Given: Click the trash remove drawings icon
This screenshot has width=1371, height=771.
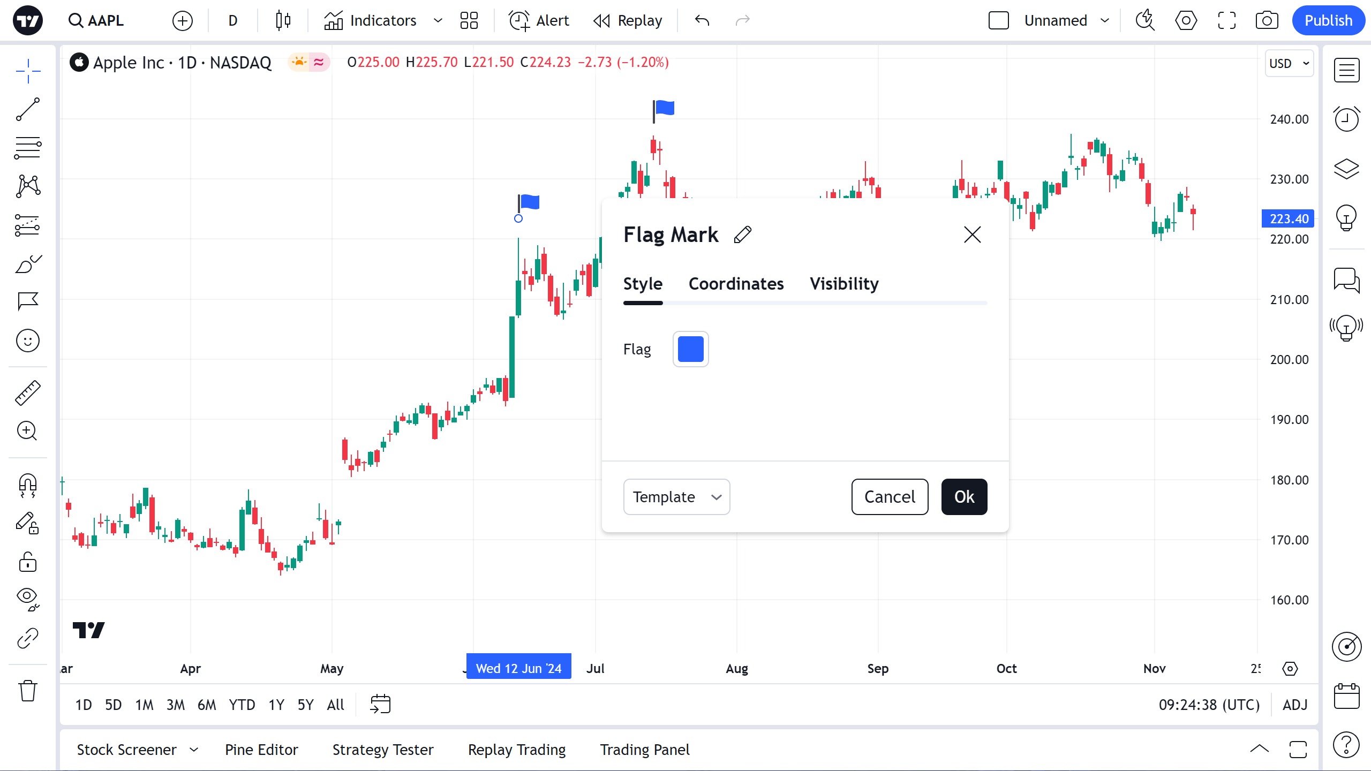Looking at the screenshot, I should [28, 690].
